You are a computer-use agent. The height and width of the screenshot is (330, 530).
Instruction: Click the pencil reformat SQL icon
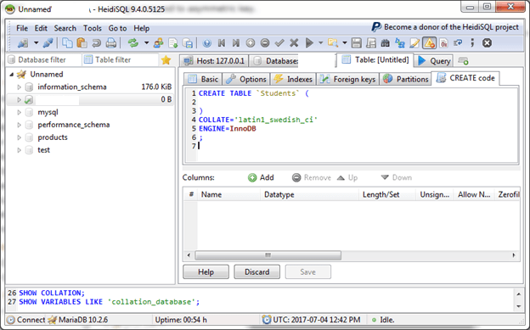[x=414, y=43]
